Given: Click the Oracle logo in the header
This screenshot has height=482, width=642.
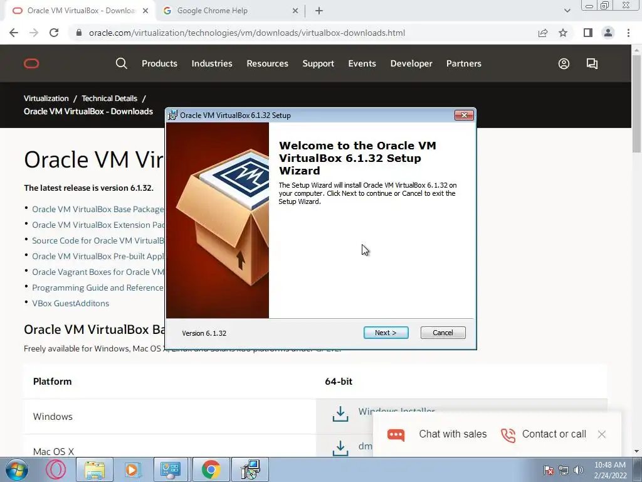Looking at the screenshot, I should pyautogui.click(x=31, y=63).
